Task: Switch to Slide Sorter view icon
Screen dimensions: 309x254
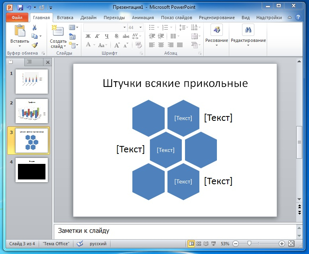Action: point(199,243)
